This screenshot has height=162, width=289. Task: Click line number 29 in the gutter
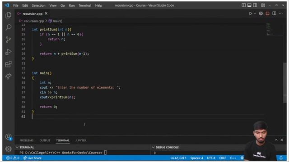(x=23, y=54)
